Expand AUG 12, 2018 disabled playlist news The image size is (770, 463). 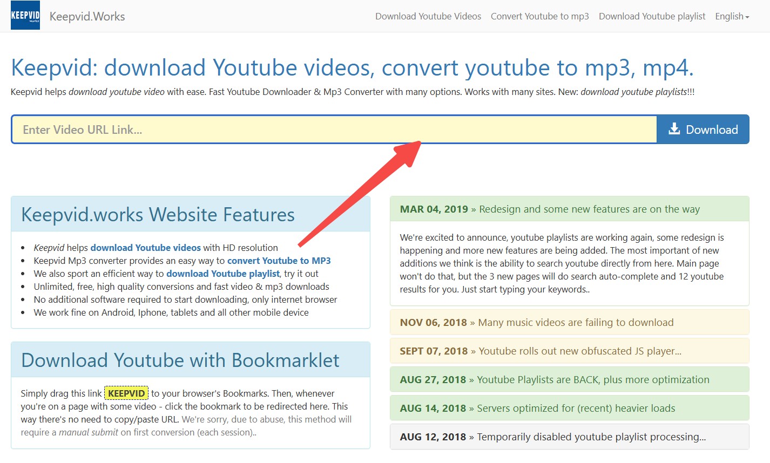coord(569,437)
